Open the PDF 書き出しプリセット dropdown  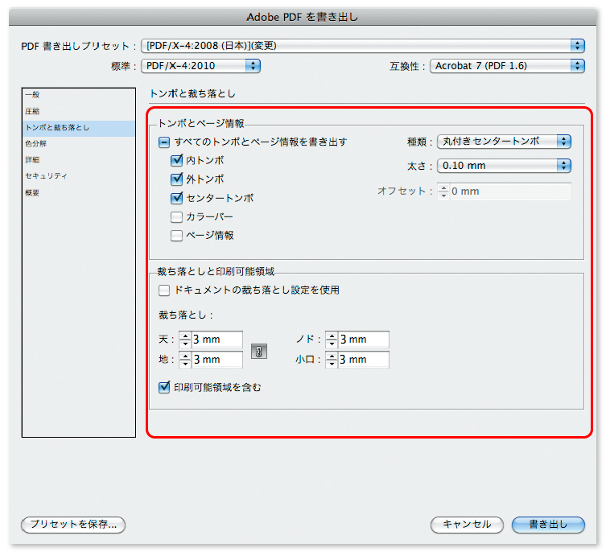coord(362,46)
